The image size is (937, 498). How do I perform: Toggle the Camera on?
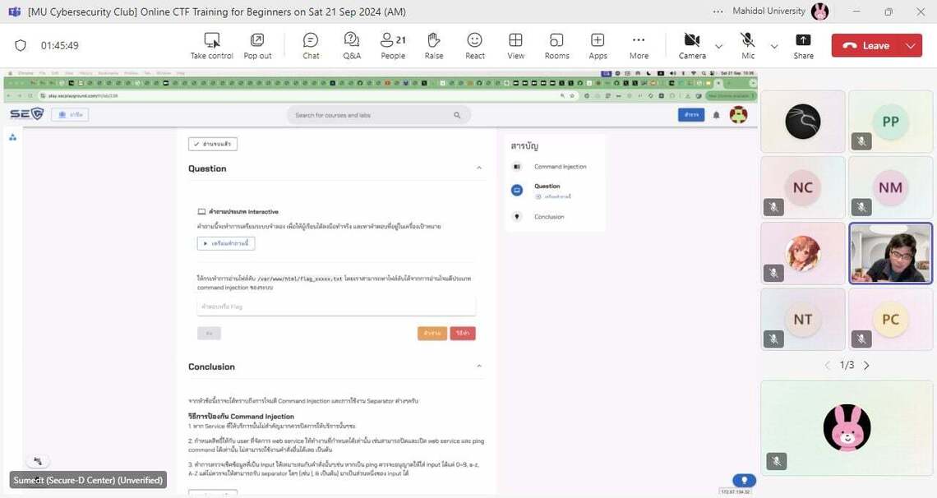[692, 45]
